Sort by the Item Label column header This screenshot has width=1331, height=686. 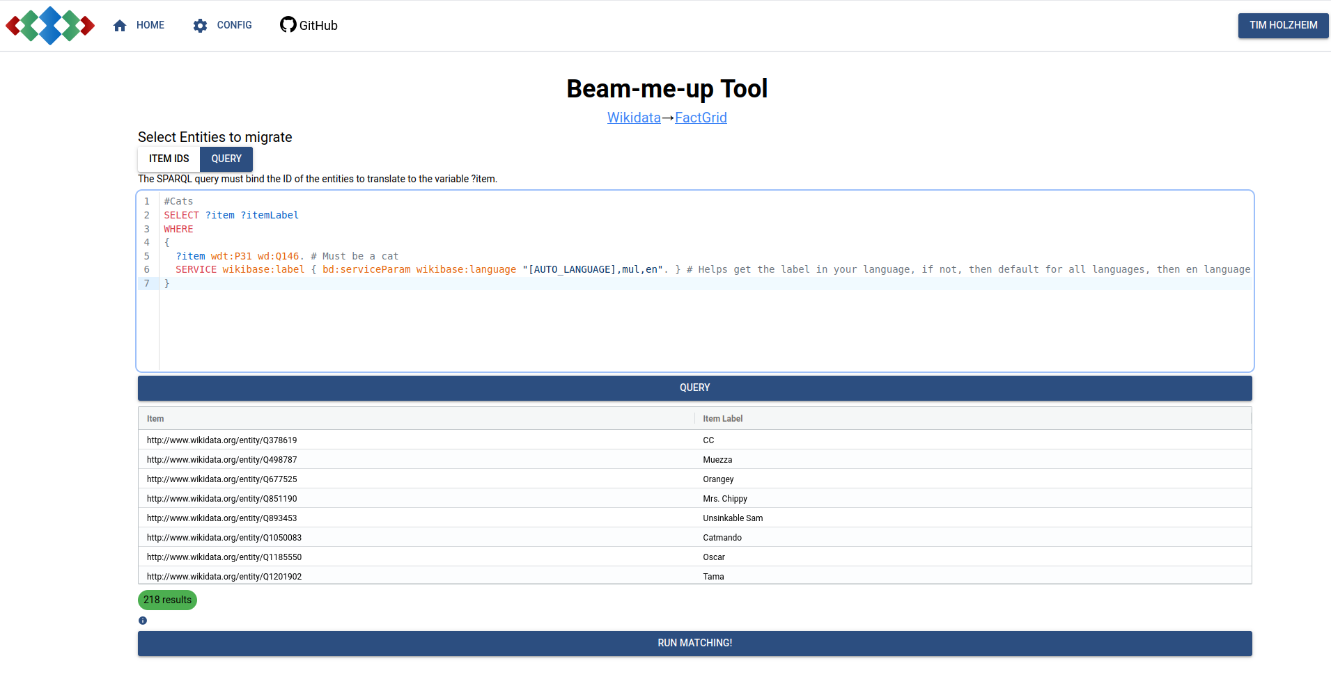click(723, 419)
